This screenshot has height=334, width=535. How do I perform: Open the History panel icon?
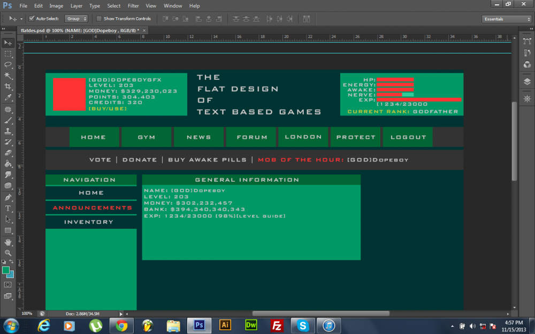click(x=527, y=53)
